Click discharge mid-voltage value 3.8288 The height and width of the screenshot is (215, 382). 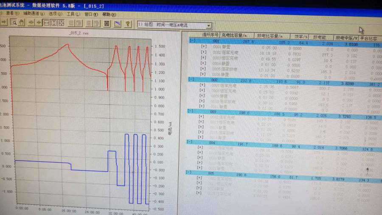coord(348,84)
